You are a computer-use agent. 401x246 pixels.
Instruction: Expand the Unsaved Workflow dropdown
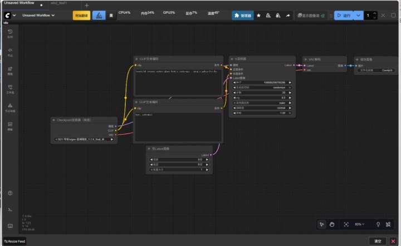38,16
